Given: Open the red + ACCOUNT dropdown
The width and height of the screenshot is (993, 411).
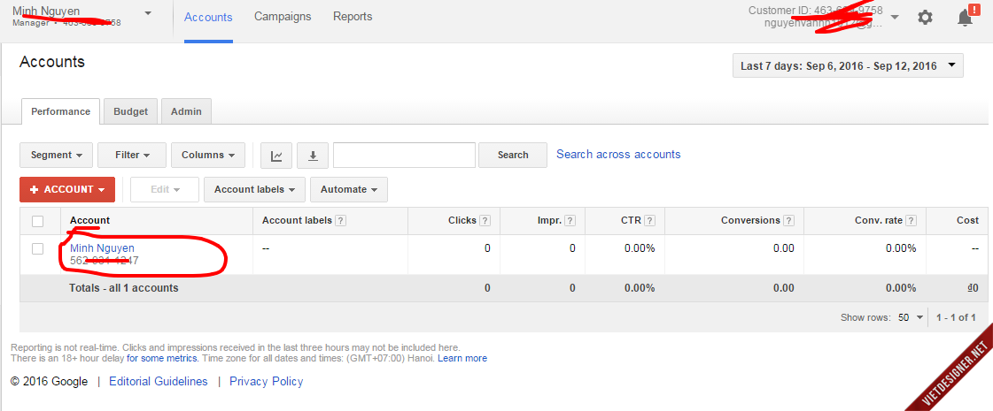Looking at the screenshot, I should click(x=67, y=190).
